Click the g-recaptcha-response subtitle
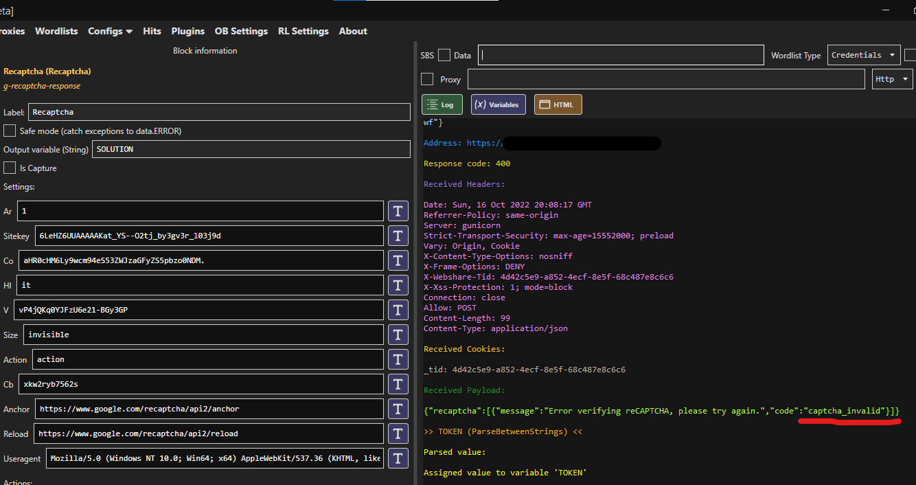916x485 pixels. click(x=42, y=86)
